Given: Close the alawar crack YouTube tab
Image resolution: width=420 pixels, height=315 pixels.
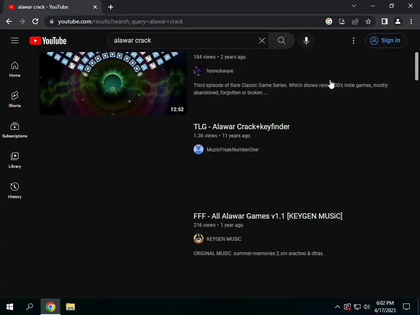Looking at the screenshot, I should pyautogui.click(x=95, y=7).
